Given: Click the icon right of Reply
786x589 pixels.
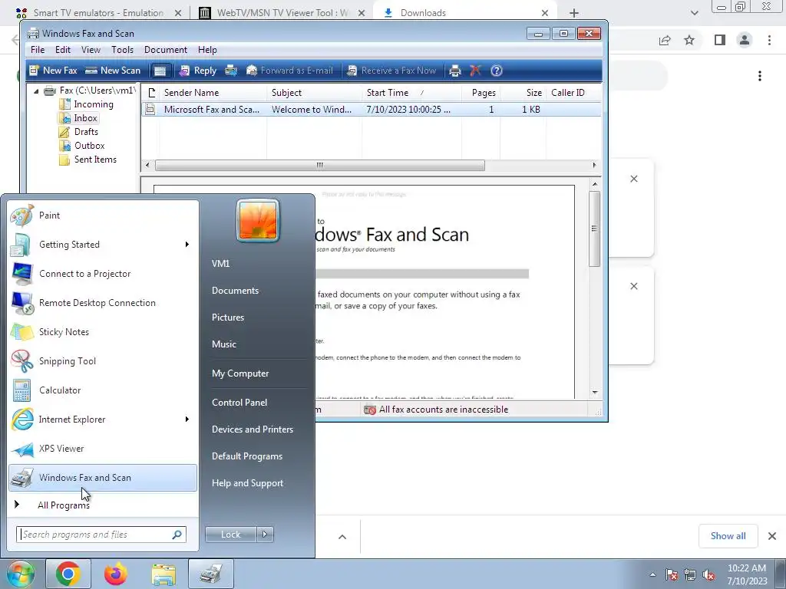Looking at the screenshot, I should (231, 71).
